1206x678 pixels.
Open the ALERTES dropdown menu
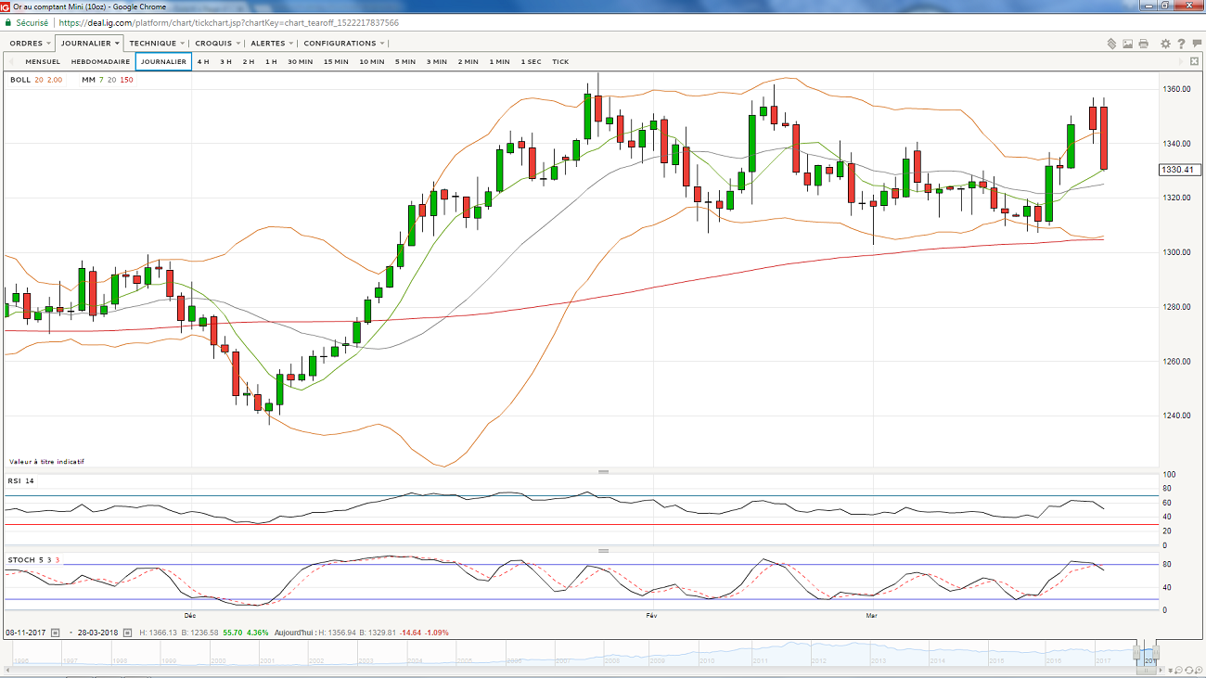(272, 44)
